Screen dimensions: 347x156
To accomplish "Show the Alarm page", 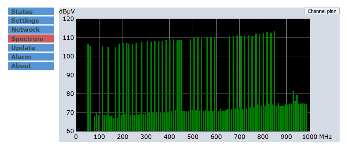I will tap(31, 57).
